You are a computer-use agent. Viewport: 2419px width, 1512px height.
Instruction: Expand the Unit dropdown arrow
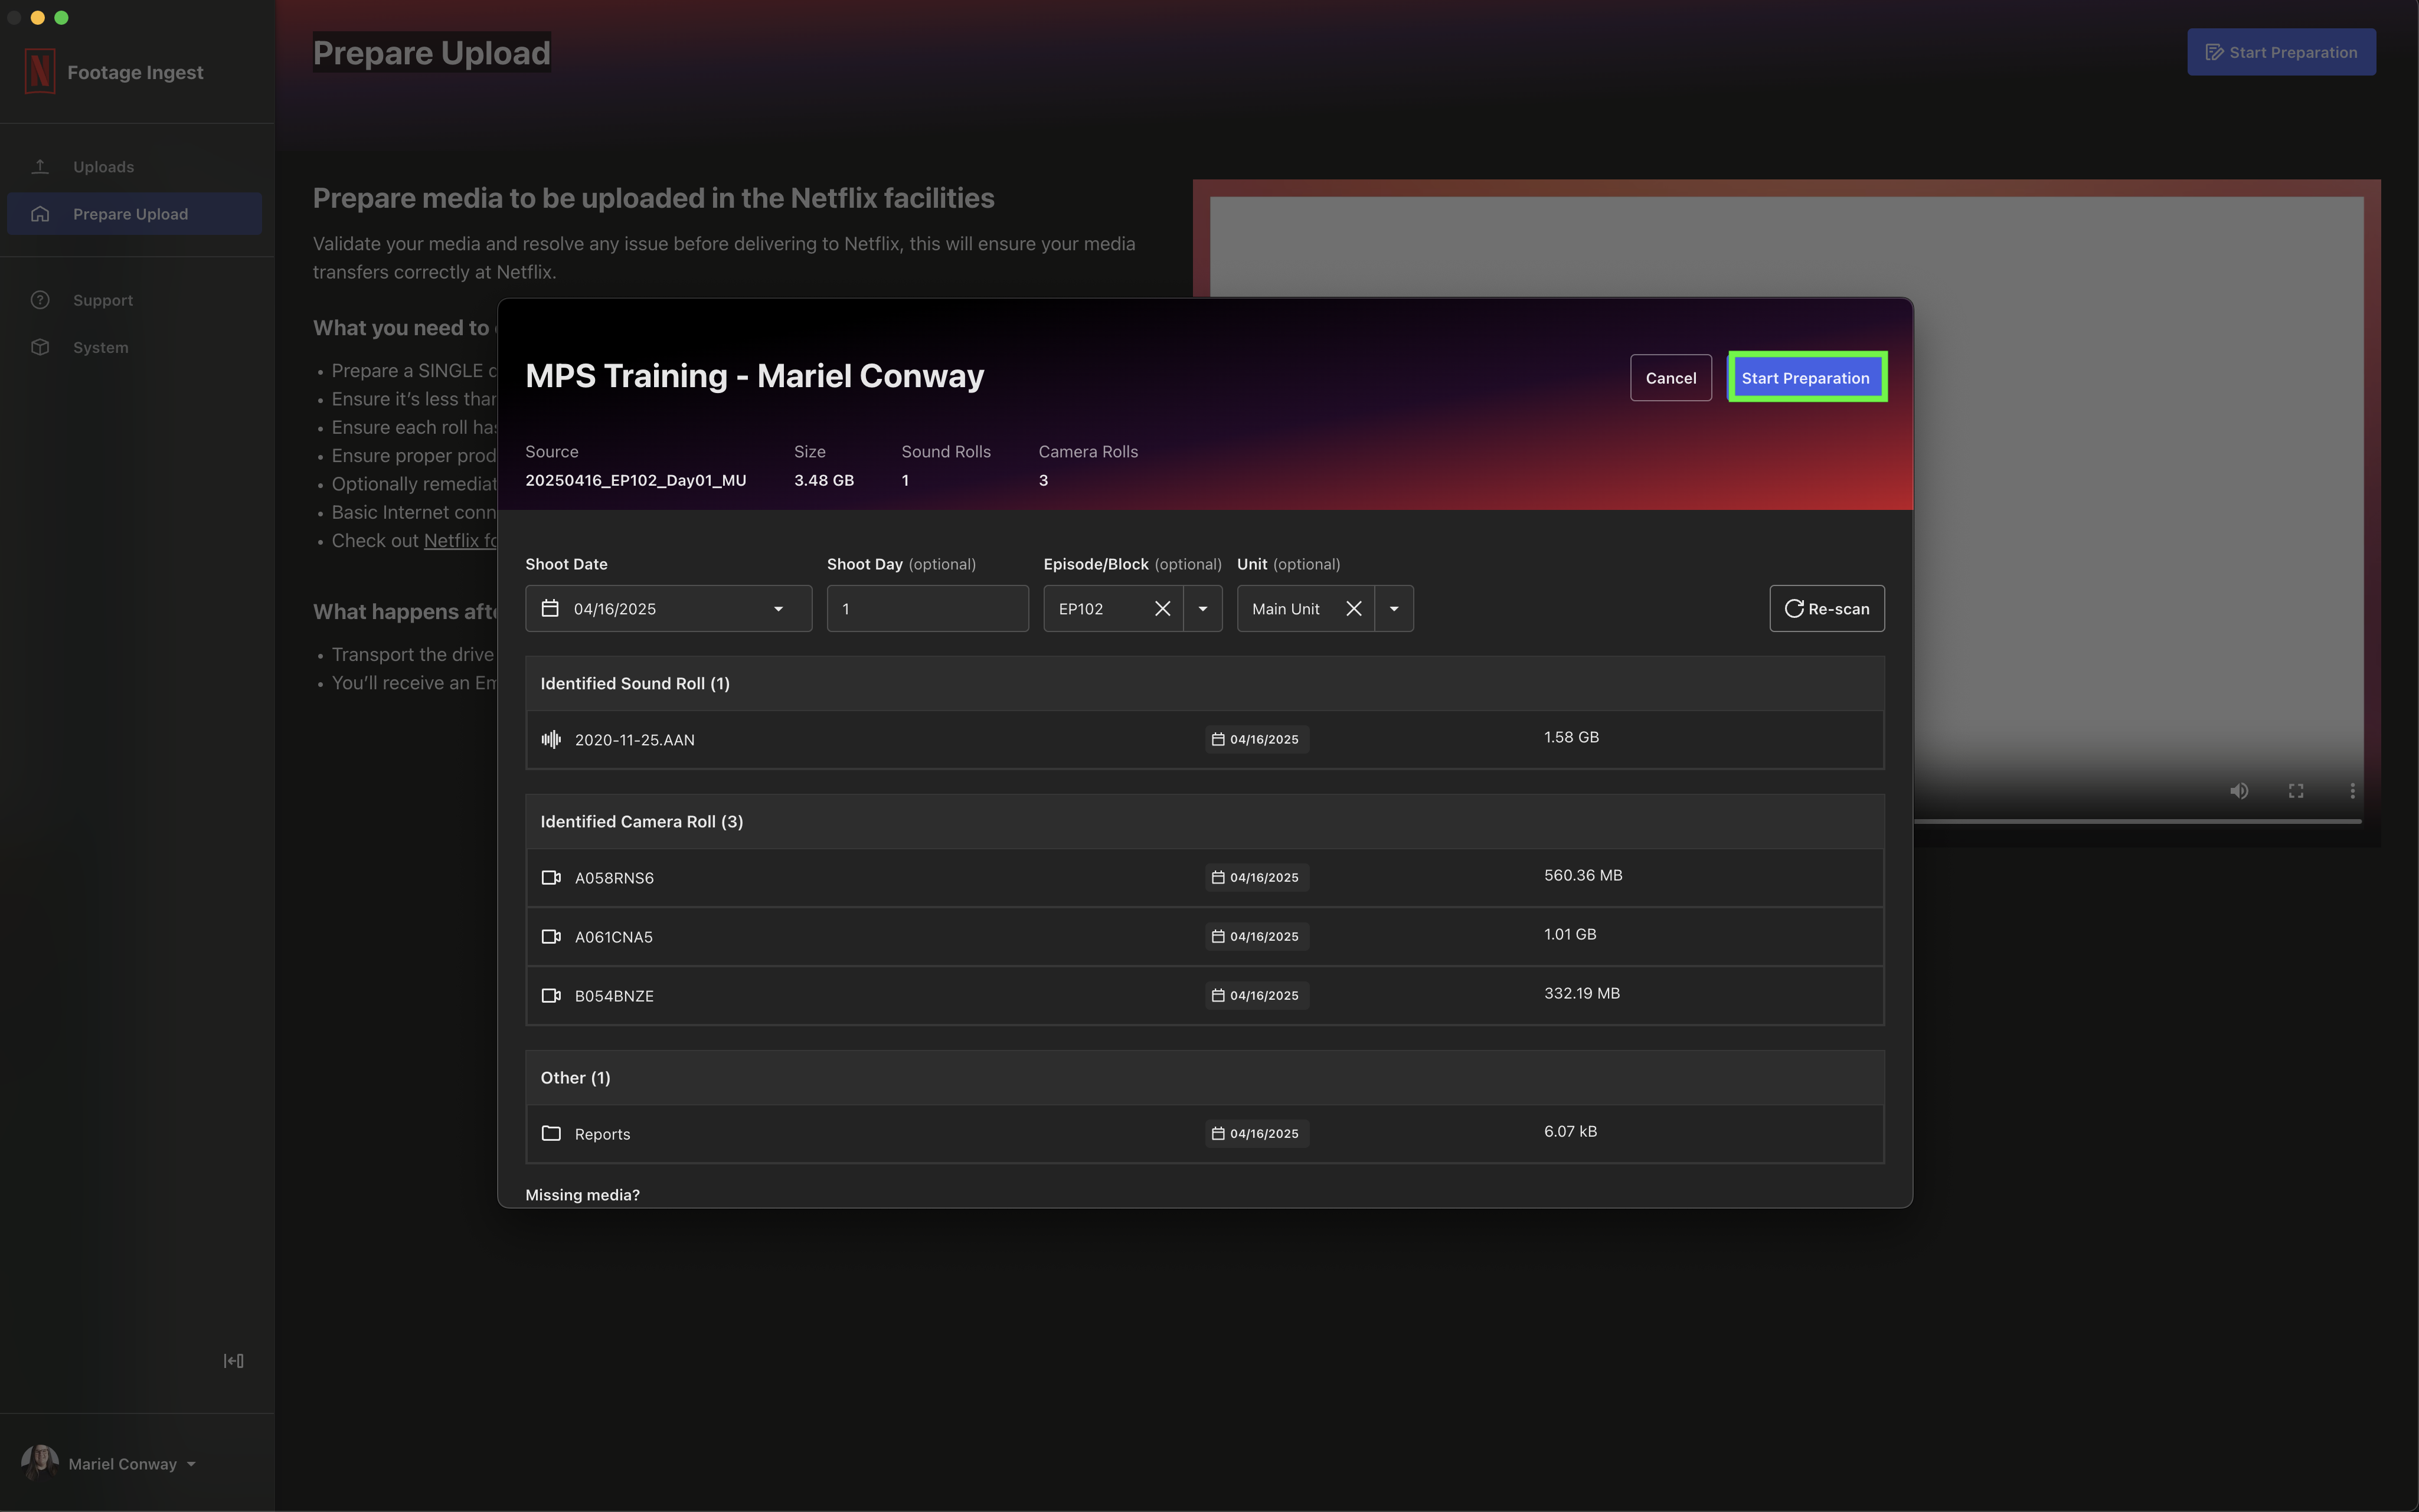click(1394, 608)
